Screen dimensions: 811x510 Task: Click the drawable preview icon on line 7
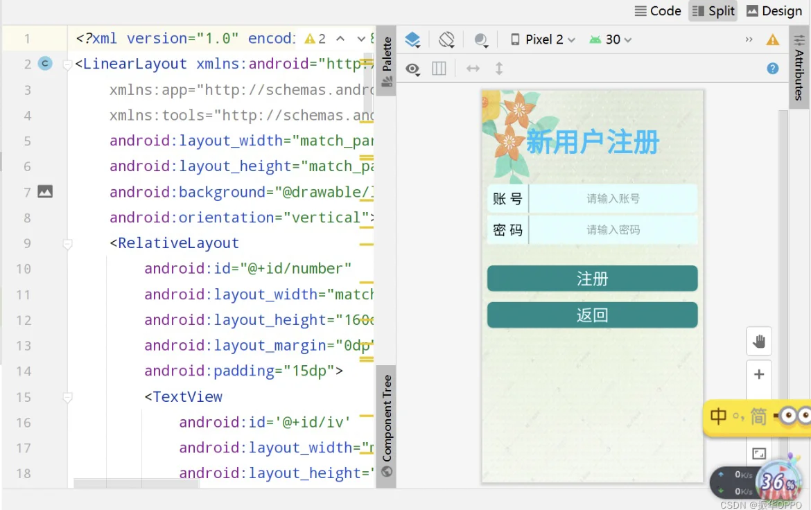(45, 192)
